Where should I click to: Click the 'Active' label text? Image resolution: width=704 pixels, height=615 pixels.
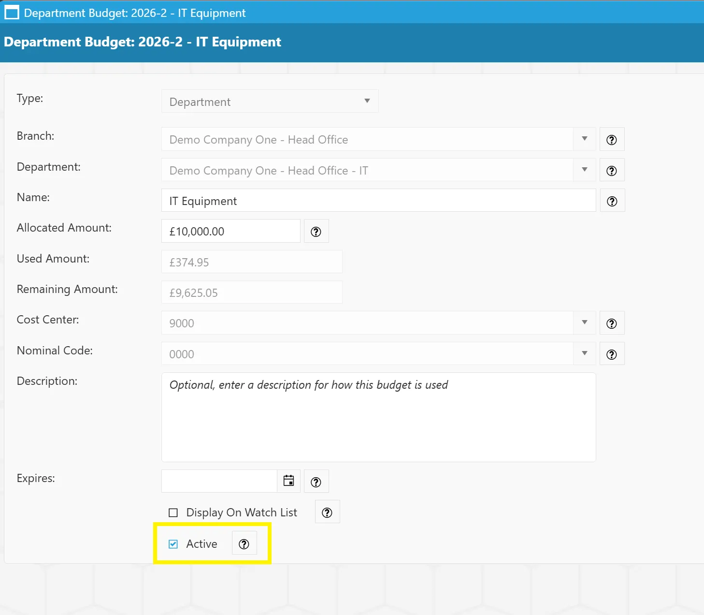(201, 544)
